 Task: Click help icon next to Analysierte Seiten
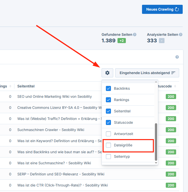tap(180, 35)
